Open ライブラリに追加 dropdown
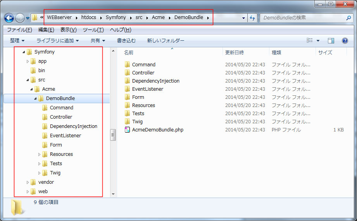This screenshot has height=221, width=357. click(x=57, y=41)
